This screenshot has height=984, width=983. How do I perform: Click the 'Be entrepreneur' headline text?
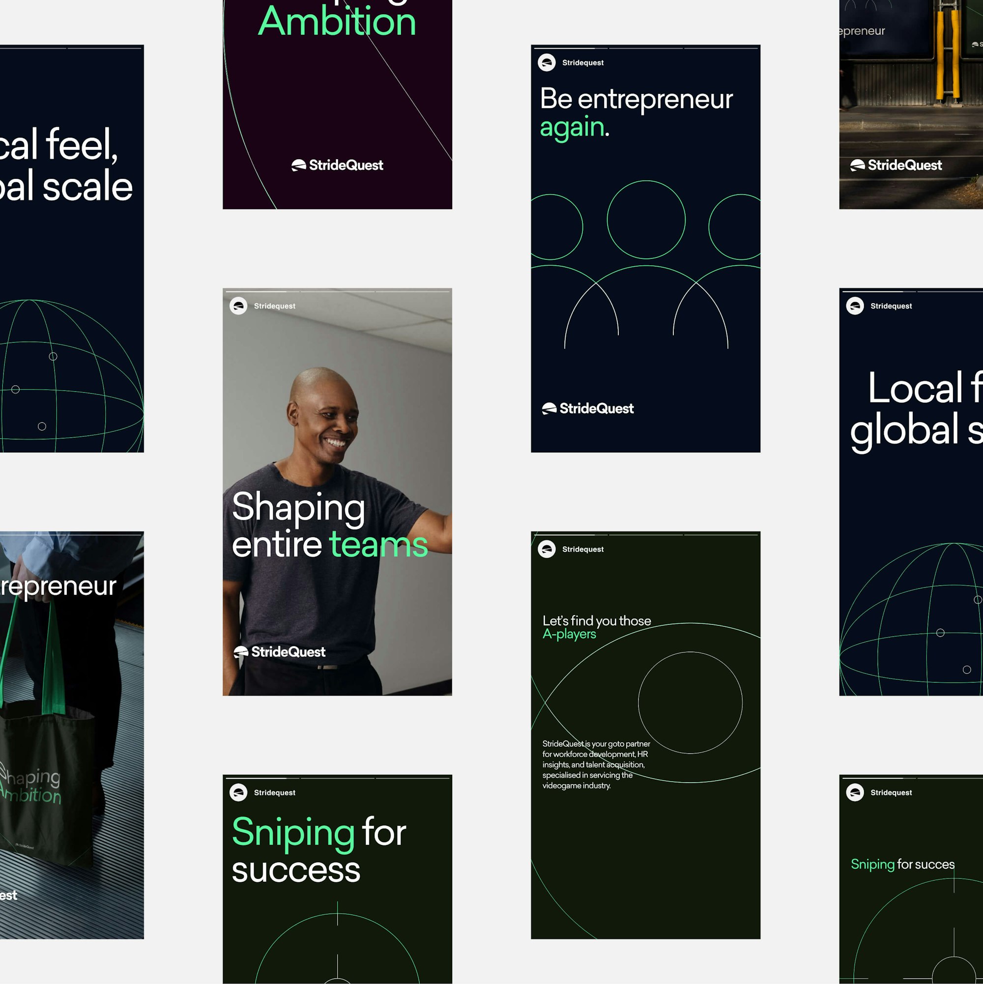tap(636, 99)
